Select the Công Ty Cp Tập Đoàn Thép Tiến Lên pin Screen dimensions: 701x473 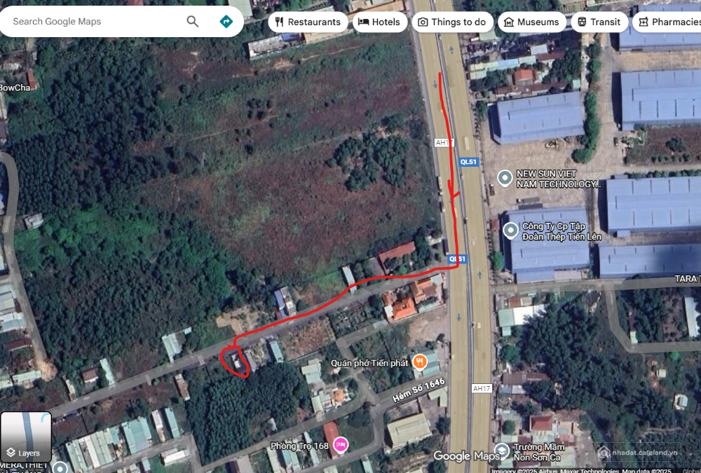tap(511, 228)
